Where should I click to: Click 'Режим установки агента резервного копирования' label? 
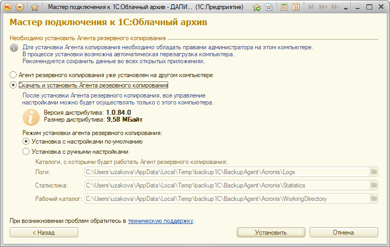pyautogui.click(x=92, y=133)
